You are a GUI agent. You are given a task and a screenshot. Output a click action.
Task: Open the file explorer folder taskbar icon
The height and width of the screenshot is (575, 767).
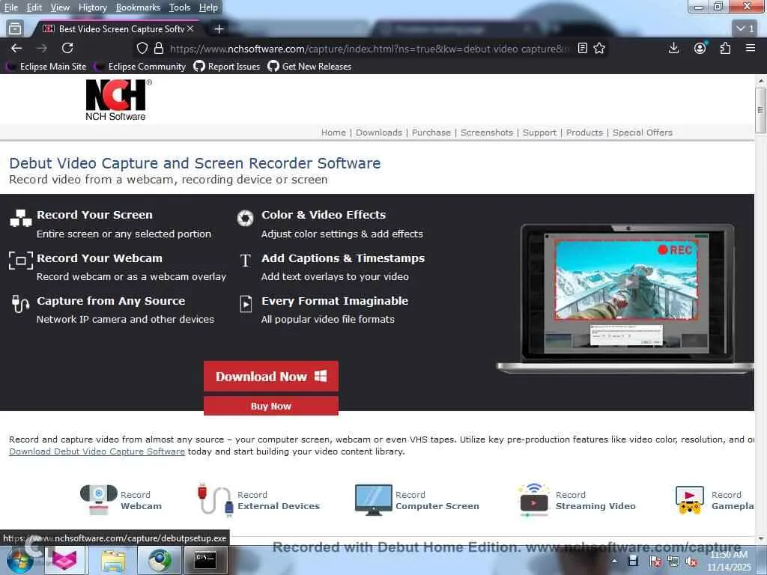(114, 560)
